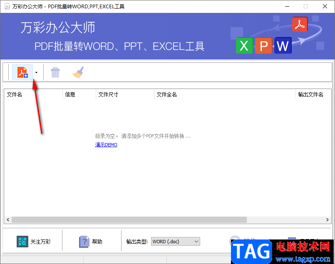Expand the add PDF dropdown arrow
Viewport: 335px width, 264px height.
36,72
